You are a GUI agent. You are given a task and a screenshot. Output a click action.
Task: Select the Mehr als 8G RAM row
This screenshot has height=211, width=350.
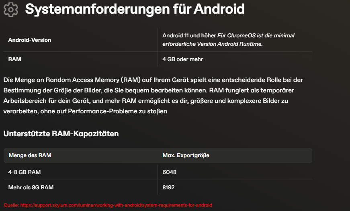click(x=158, y=187)
